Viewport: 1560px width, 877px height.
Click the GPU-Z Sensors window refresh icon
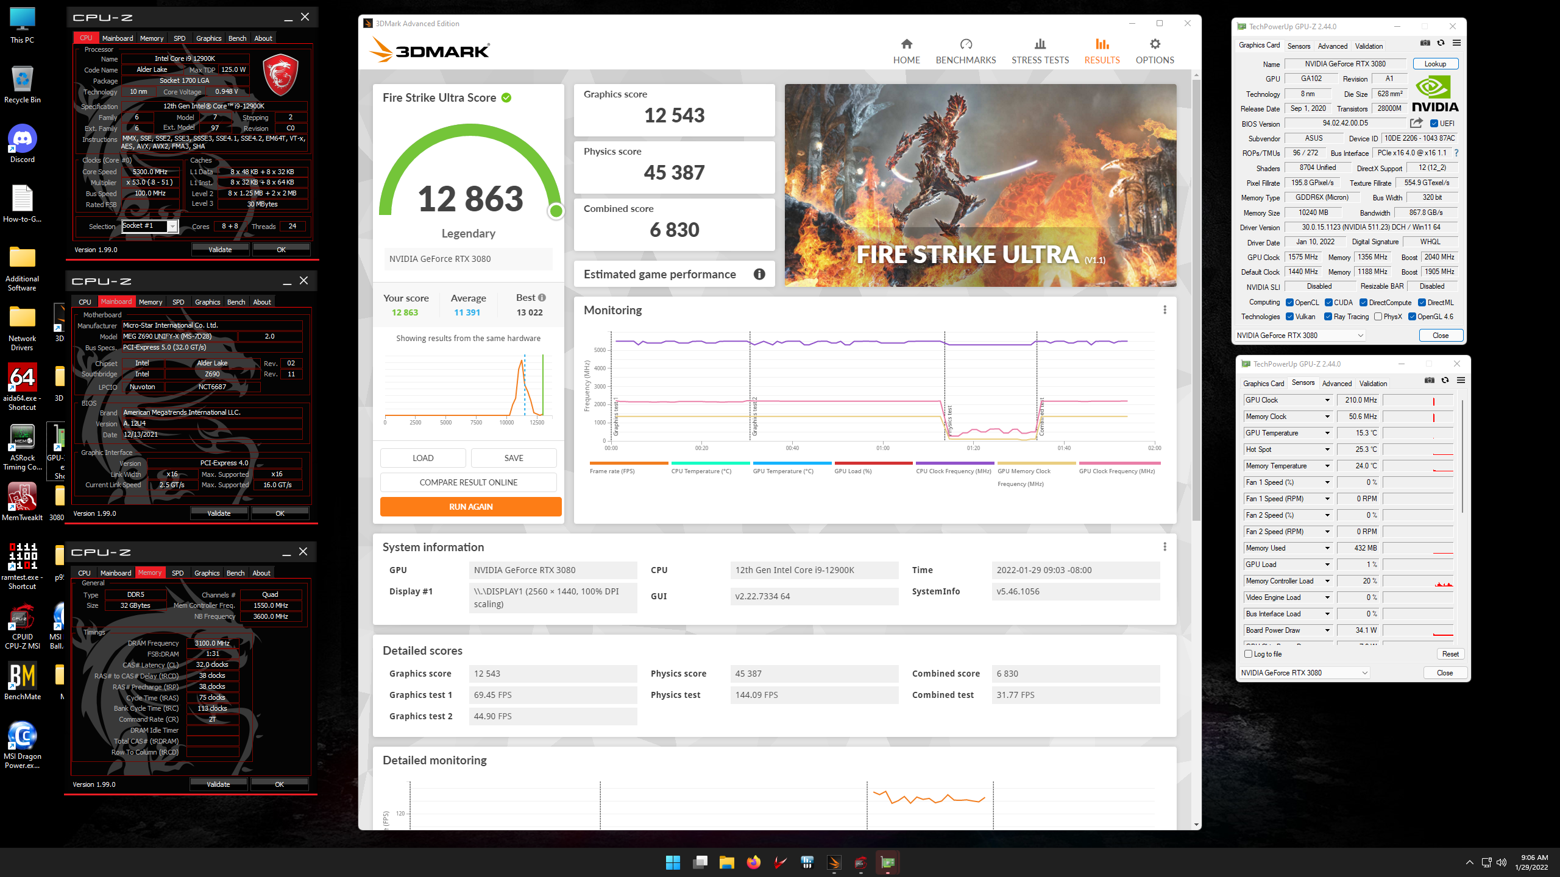(1445, 381)
